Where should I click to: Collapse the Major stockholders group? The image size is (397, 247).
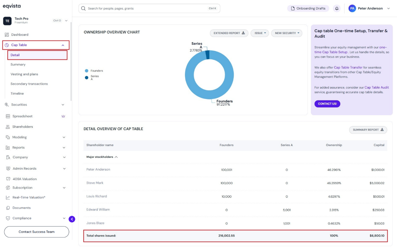[116, 157]
